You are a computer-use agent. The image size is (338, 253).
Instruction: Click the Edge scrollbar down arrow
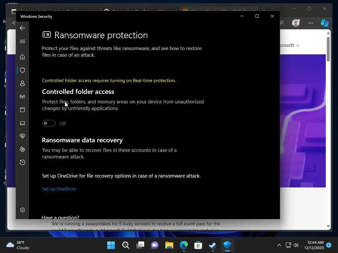pos(328,226)
